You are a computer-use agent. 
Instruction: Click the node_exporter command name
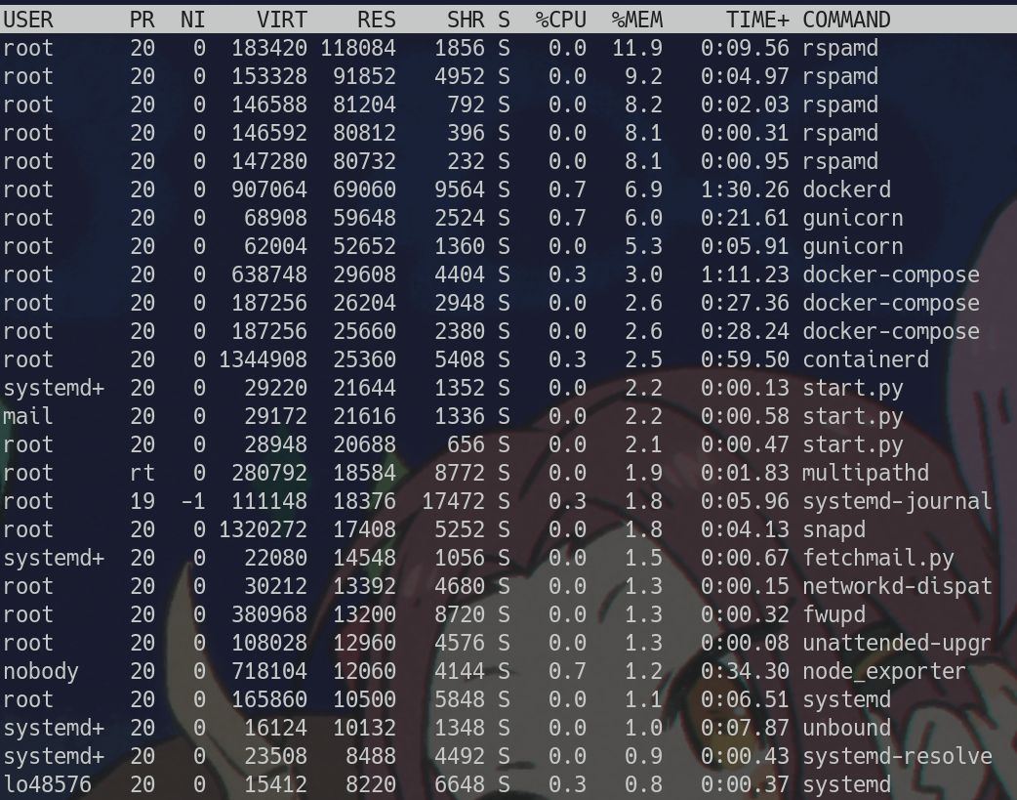[884, 671]
